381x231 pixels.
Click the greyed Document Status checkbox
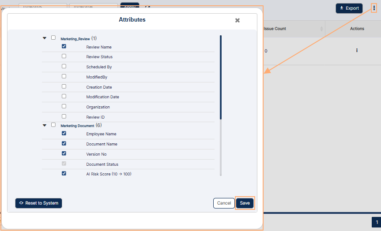coord(64,164)
